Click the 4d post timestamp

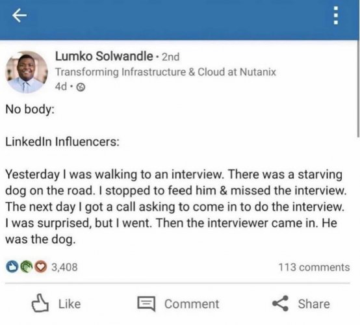(x=61, y=87)
